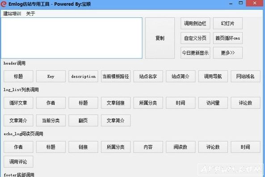Click 作者 in the echo_log阅读页 section
This screenshot has width=265, height=177.
[x=18, y=147]
